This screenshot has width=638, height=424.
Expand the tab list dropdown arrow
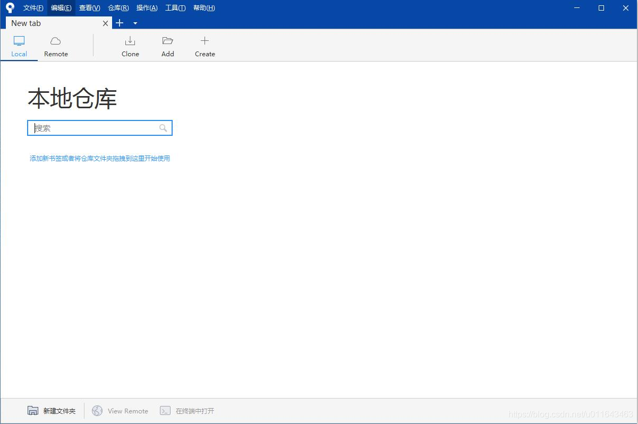click(135, 23)
